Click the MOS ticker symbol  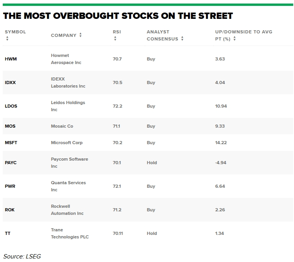point(10,126)
